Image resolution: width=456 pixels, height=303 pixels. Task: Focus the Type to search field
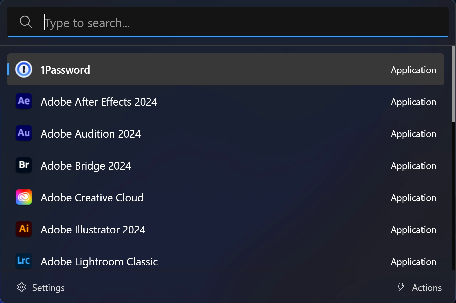228,22
